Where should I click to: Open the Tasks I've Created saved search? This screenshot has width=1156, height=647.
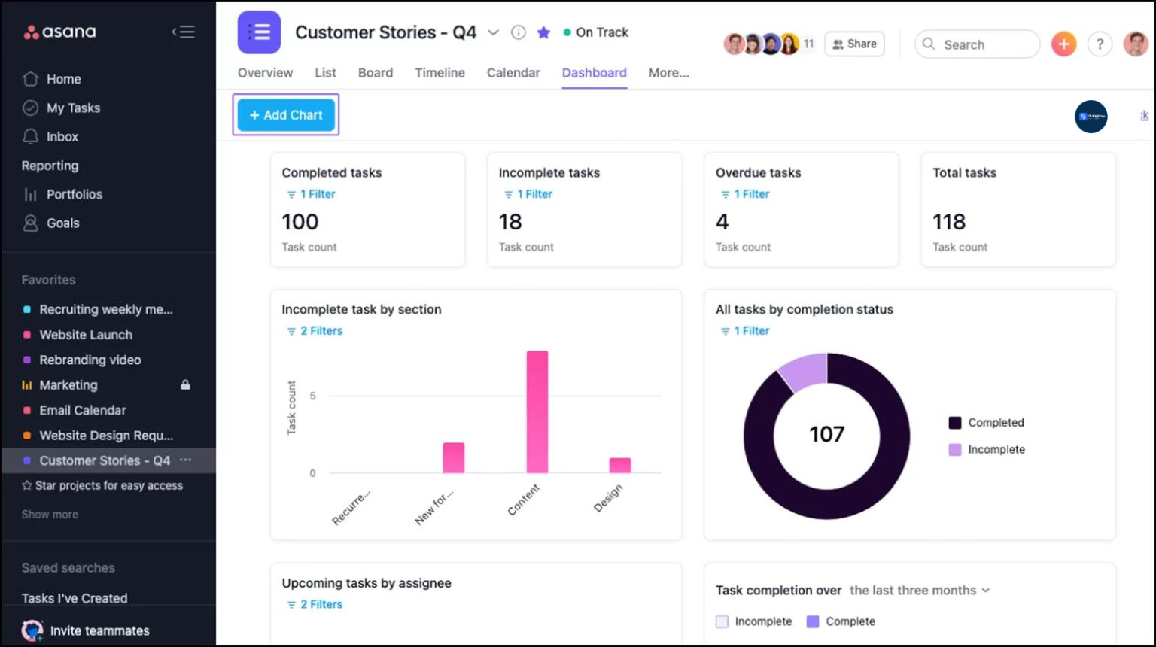point(75,598)
